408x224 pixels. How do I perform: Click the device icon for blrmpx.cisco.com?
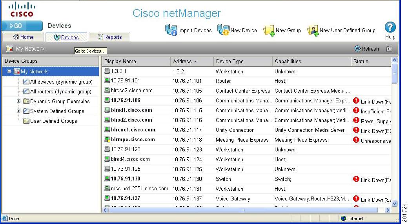pos(107,139)
